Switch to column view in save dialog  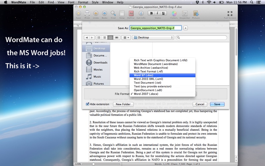tap(110, 38)
